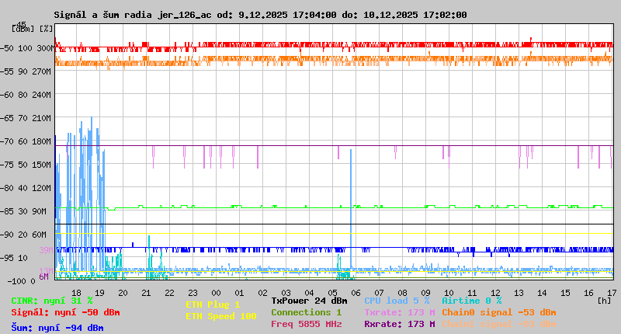The height and width of the screenshot is (334, 621).
Task: Click the 'TxPower 24 dBm' label
Action: pyautogui.click(x=309, y=301)
